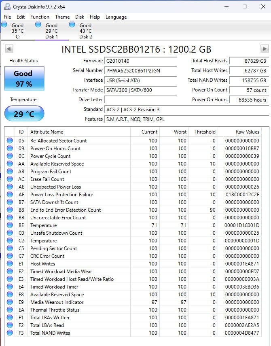The image size is (271, 346).
Task: Click the Serial Number field
Action: point(140,70)
